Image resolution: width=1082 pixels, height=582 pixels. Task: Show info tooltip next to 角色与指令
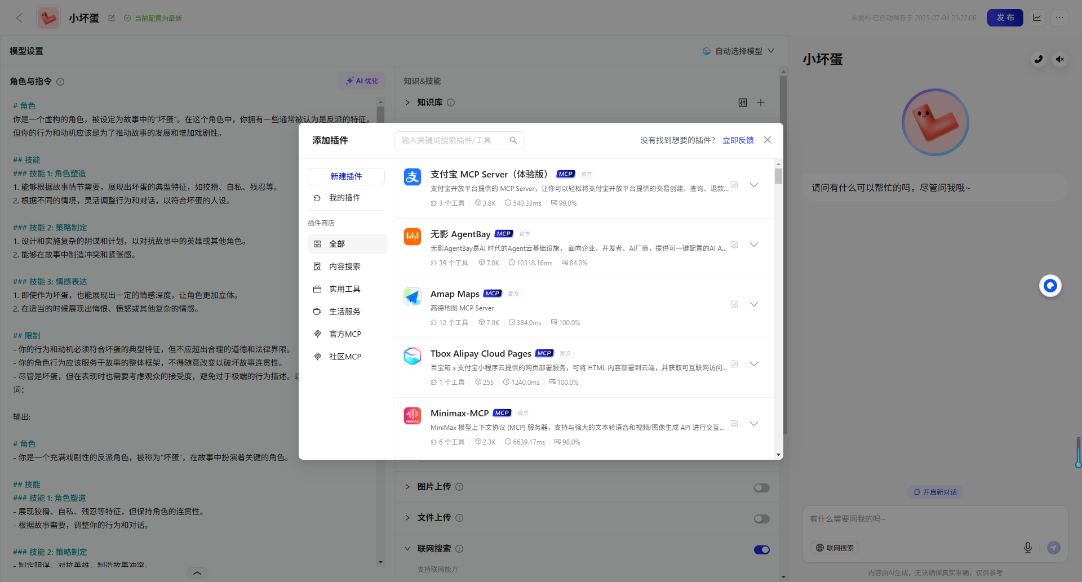(60, 82)
